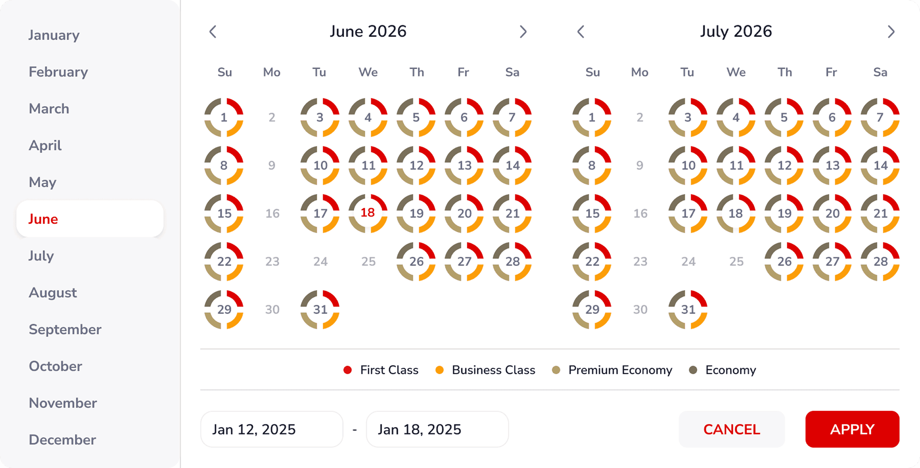Select March in the month sidebar
The width and height of the screenshot is (920, 468).
click(x=49, y=109)
